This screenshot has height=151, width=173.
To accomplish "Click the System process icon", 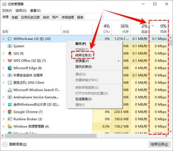I will pyautogui.click(x=10, y=46).
